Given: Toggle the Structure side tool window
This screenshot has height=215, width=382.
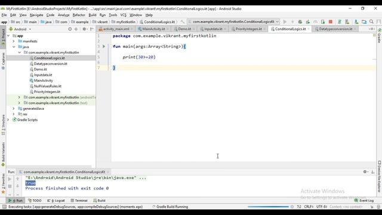Looking at the screenshot, I should tap(3, 125).
